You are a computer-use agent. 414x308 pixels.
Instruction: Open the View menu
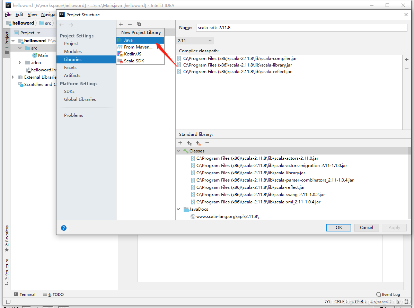pyautogui.click(x=32, y=15)
